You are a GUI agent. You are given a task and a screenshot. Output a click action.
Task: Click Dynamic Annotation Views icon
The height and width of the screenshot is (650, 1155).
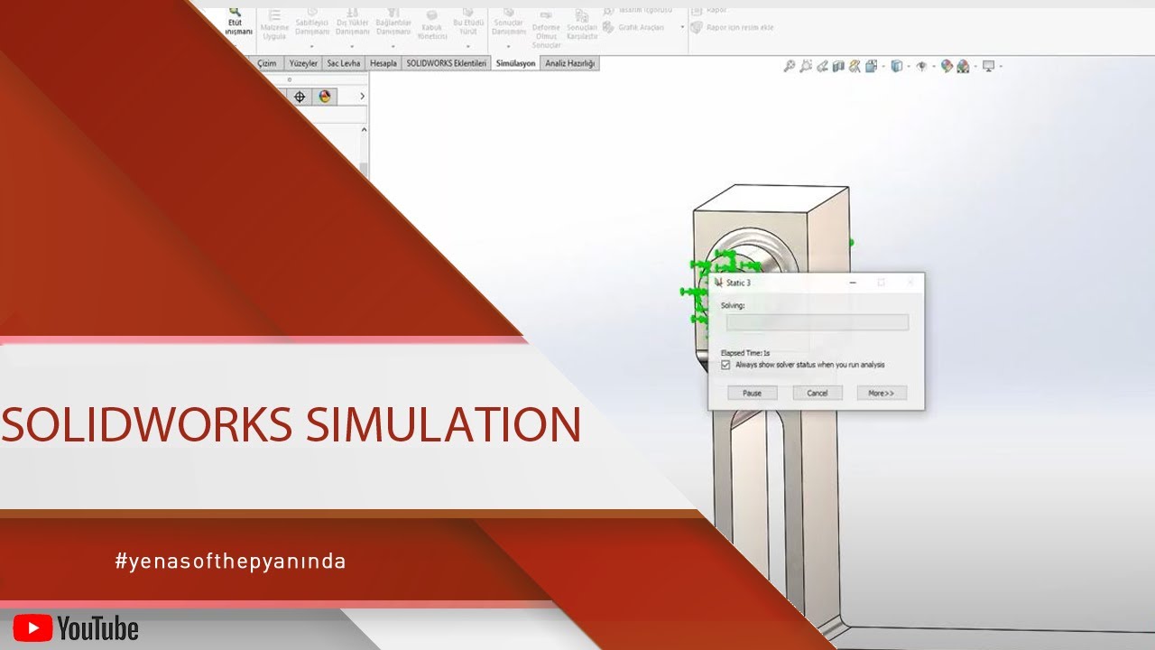click(x=855, y=66)
